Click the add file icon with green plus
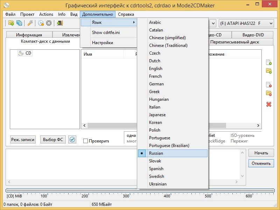 (269, 62)
